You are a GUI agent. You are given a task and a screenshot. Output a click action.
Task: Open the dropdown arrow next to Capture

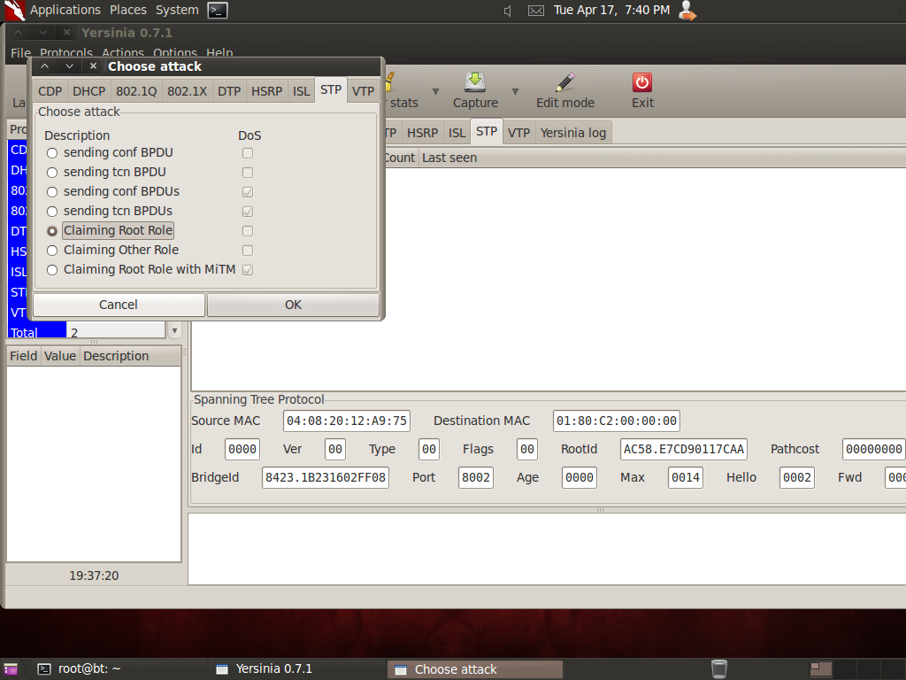[x=516, y=91]
